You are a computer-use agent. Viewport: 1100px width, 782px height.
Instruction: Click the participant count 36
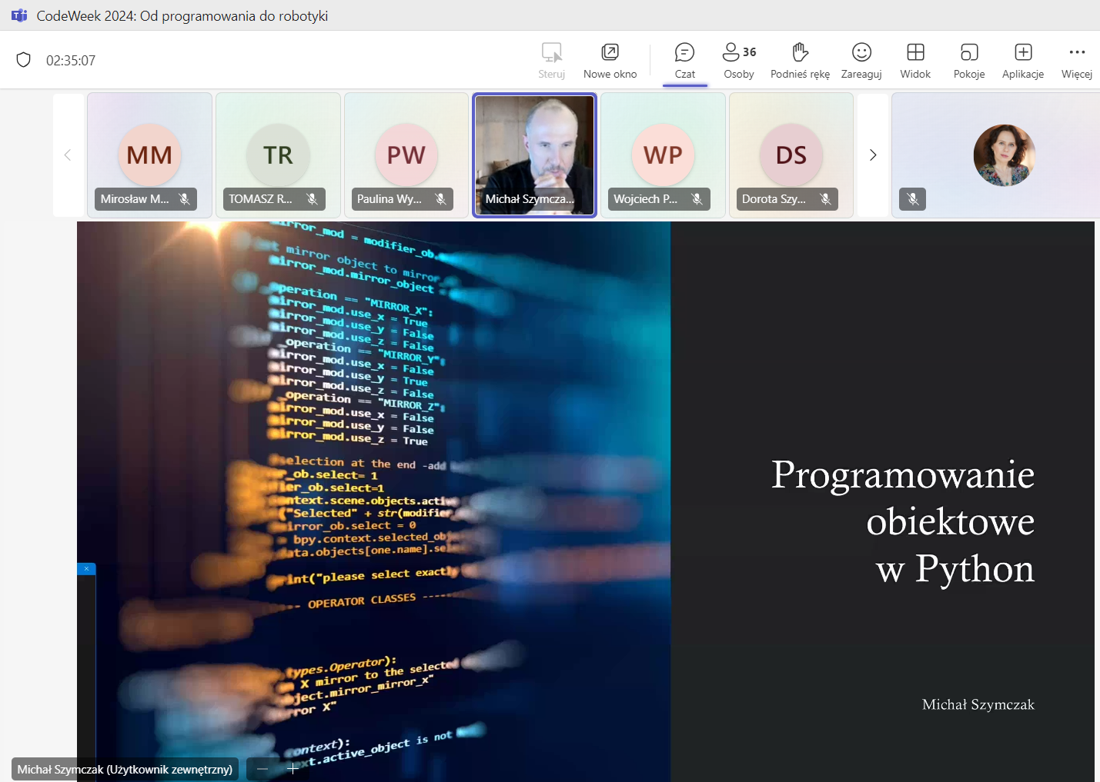click(750, 52)
